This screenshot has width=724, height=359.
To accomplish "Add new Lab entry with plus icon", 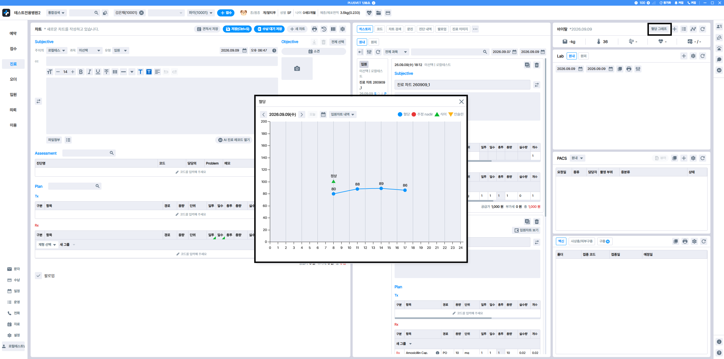I will click(x=684, y=56).
